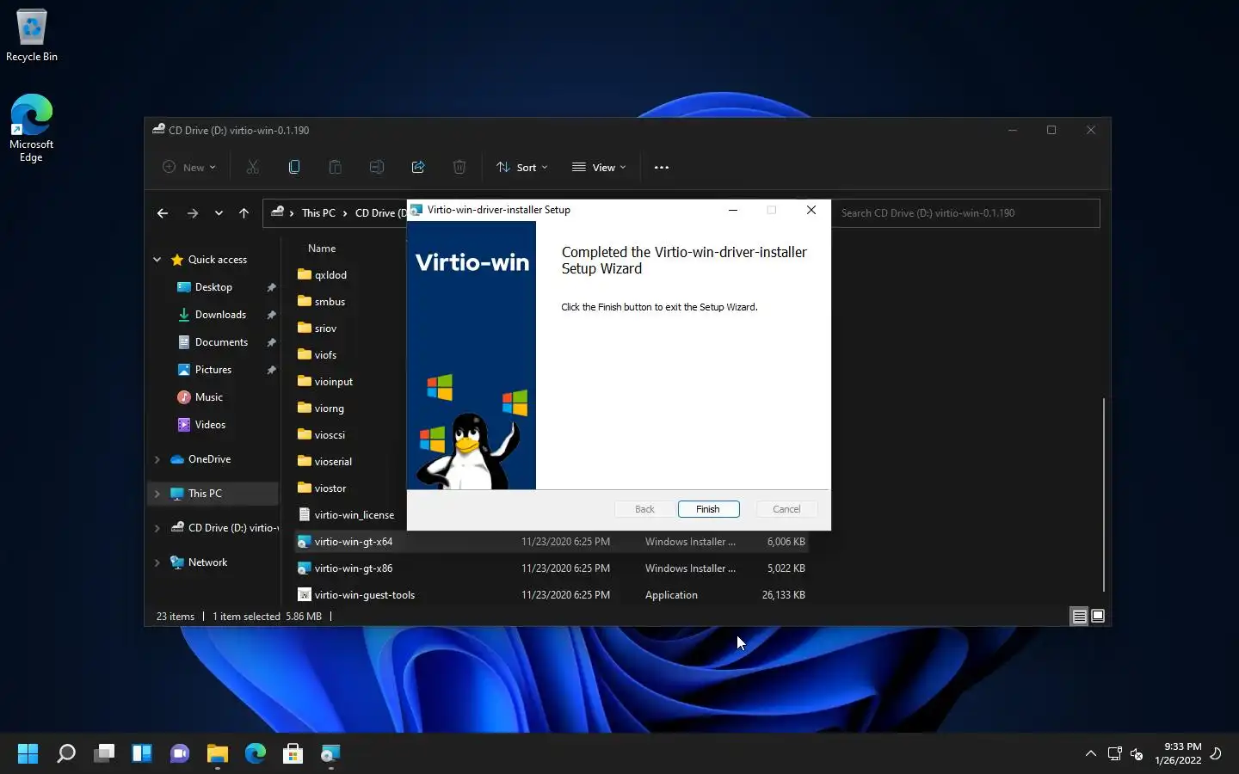Expand the OneDrive tree node

coord(157,459)
